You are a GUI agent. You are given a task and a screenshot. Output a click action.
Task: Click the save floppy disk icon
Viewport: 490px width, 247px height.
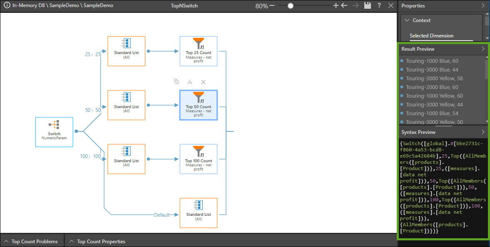pos(367,6)
